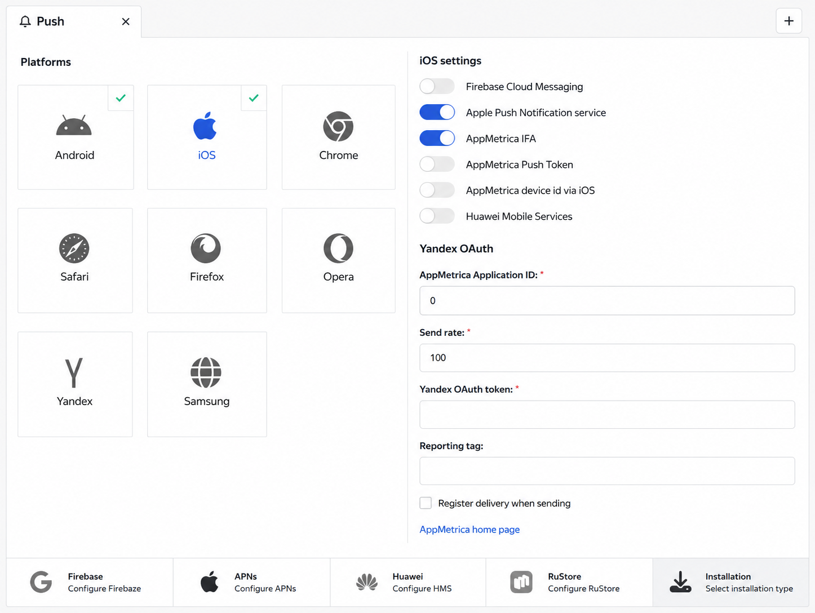This screenshot has height=613, width=815.
Task: Switch to the Push tab
Action: coord(73,21)
